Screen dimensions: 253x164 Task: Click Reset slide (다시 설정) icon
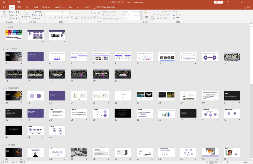point(33,15)
